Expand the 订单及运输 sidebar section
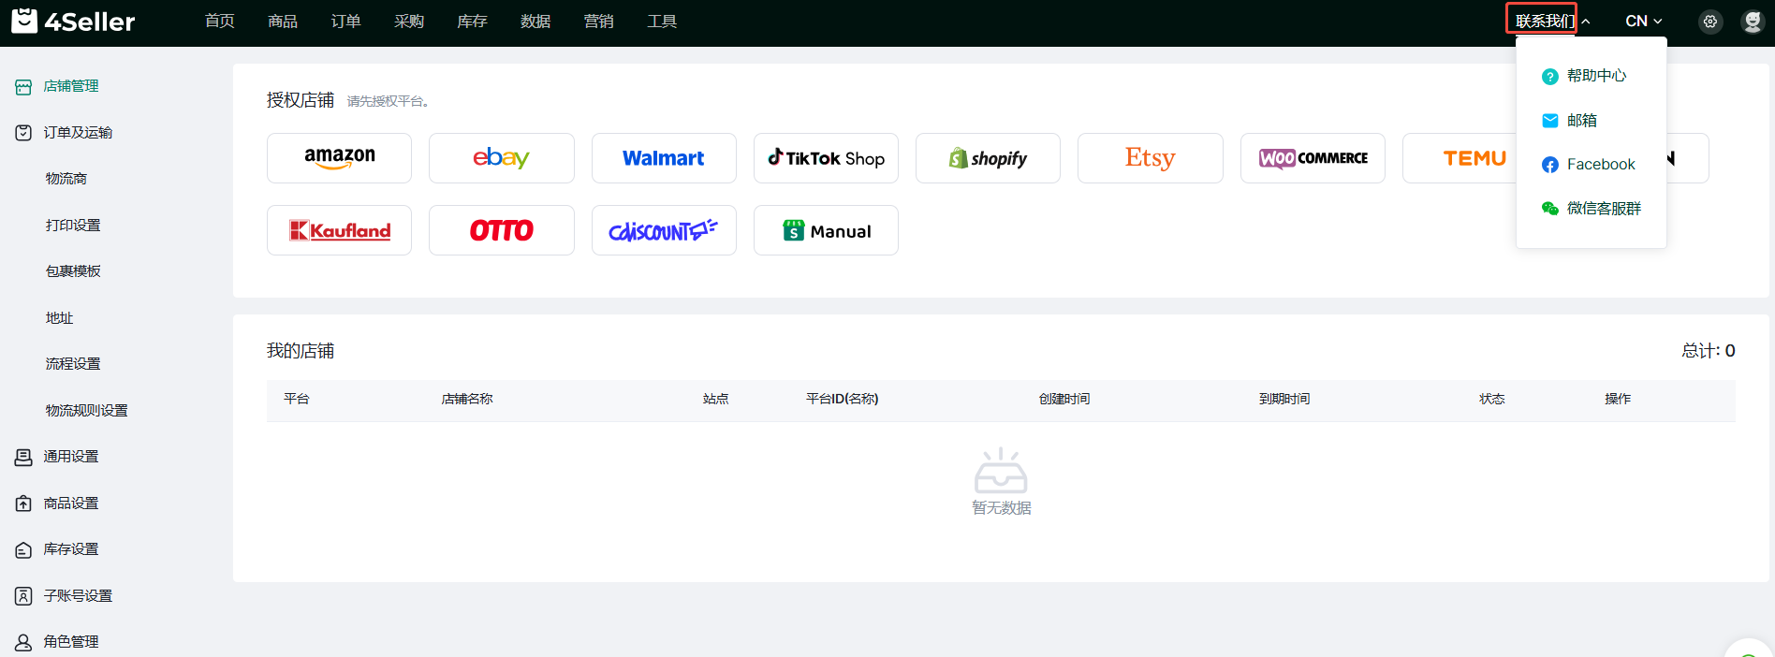Viewport: 1775px width, 657px height. click(x=78, y=133)
